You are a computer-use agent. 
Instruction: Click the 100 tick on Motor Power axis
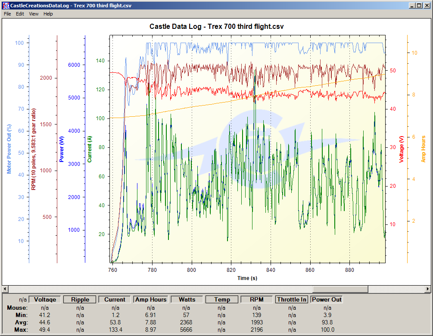[x=19, y=43]
